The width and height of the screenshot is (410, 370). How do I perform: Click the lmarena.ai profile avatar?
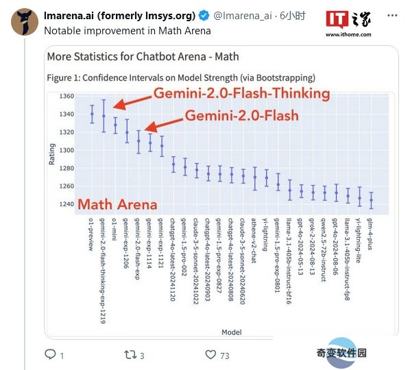pos(25,22)
